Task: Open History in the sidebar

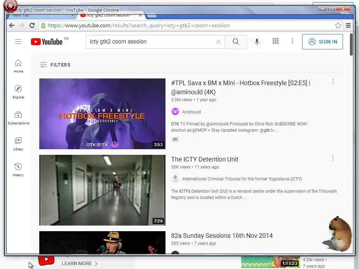Action: coord(18,170)
